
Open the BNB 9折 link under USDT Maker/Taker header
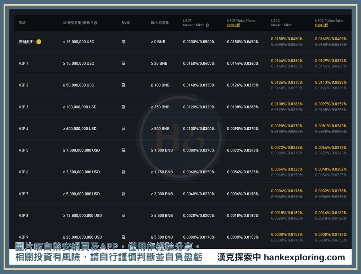[234, 25]
